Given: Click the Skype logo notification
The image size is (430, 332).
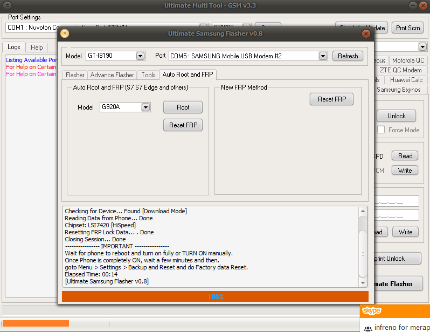Looking at the screenshot, I should point(372,311).
